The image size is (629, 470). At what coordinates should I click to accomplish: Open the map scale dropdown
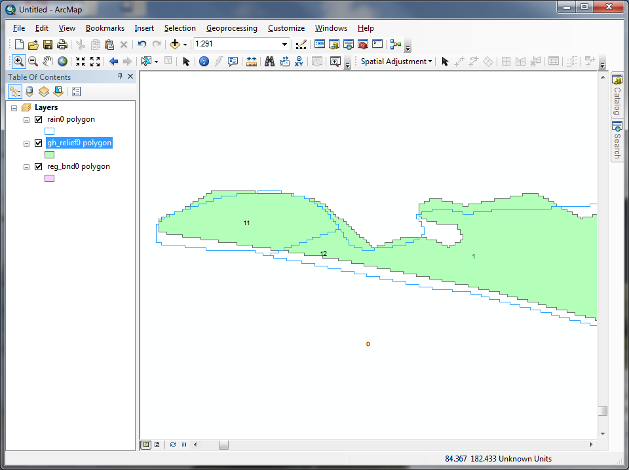coord(285,45)
